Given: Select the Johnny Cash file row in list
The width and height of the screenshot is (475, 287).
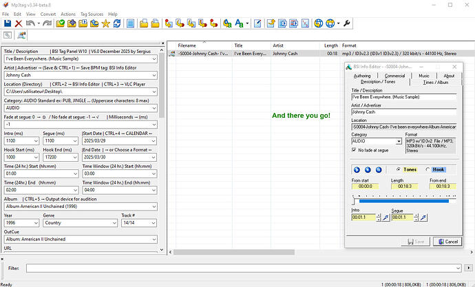Looking at the screenshot, I should tap(321, 54).
